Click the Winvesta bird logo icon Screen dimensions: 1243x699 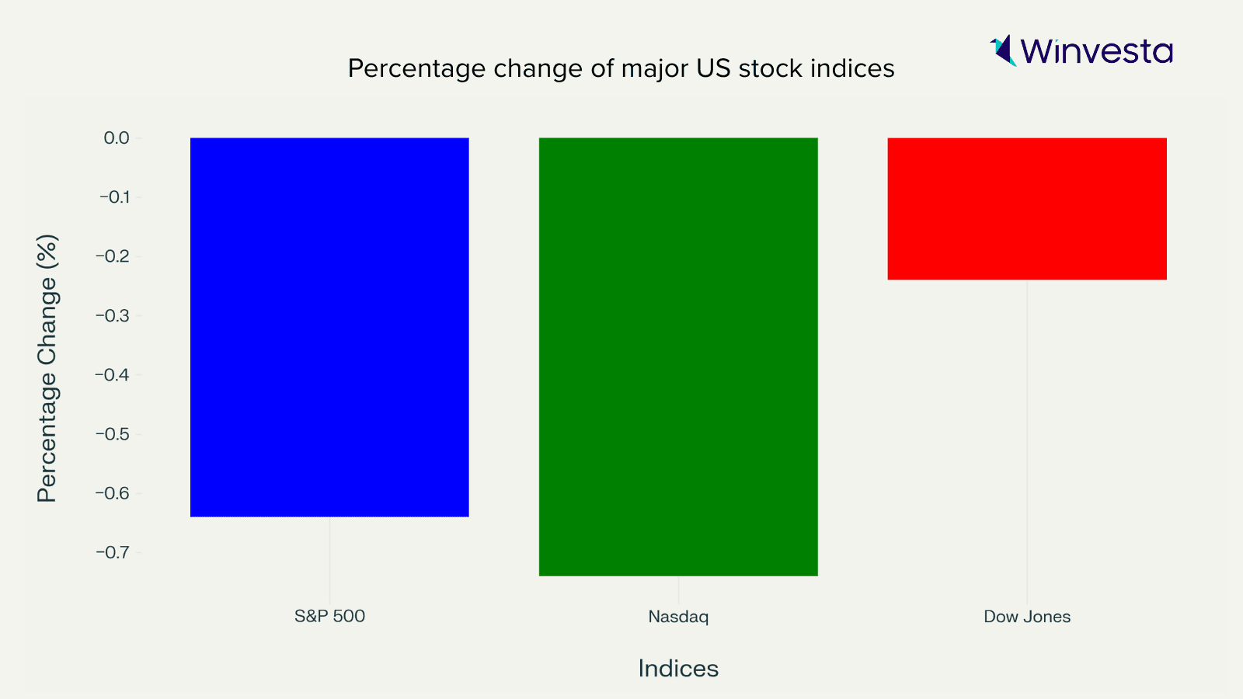[x=1004, y=50]
